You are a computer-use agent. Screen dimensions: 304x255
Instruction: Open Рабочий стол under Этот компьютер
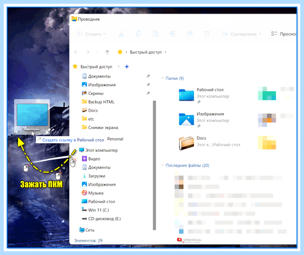[x=101, y=201]
